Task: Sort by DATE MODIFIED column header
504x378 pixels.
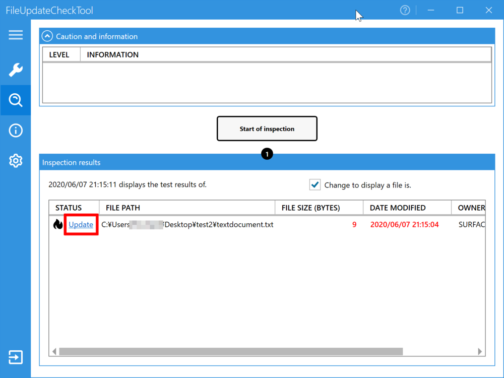Action: [406, 208]
